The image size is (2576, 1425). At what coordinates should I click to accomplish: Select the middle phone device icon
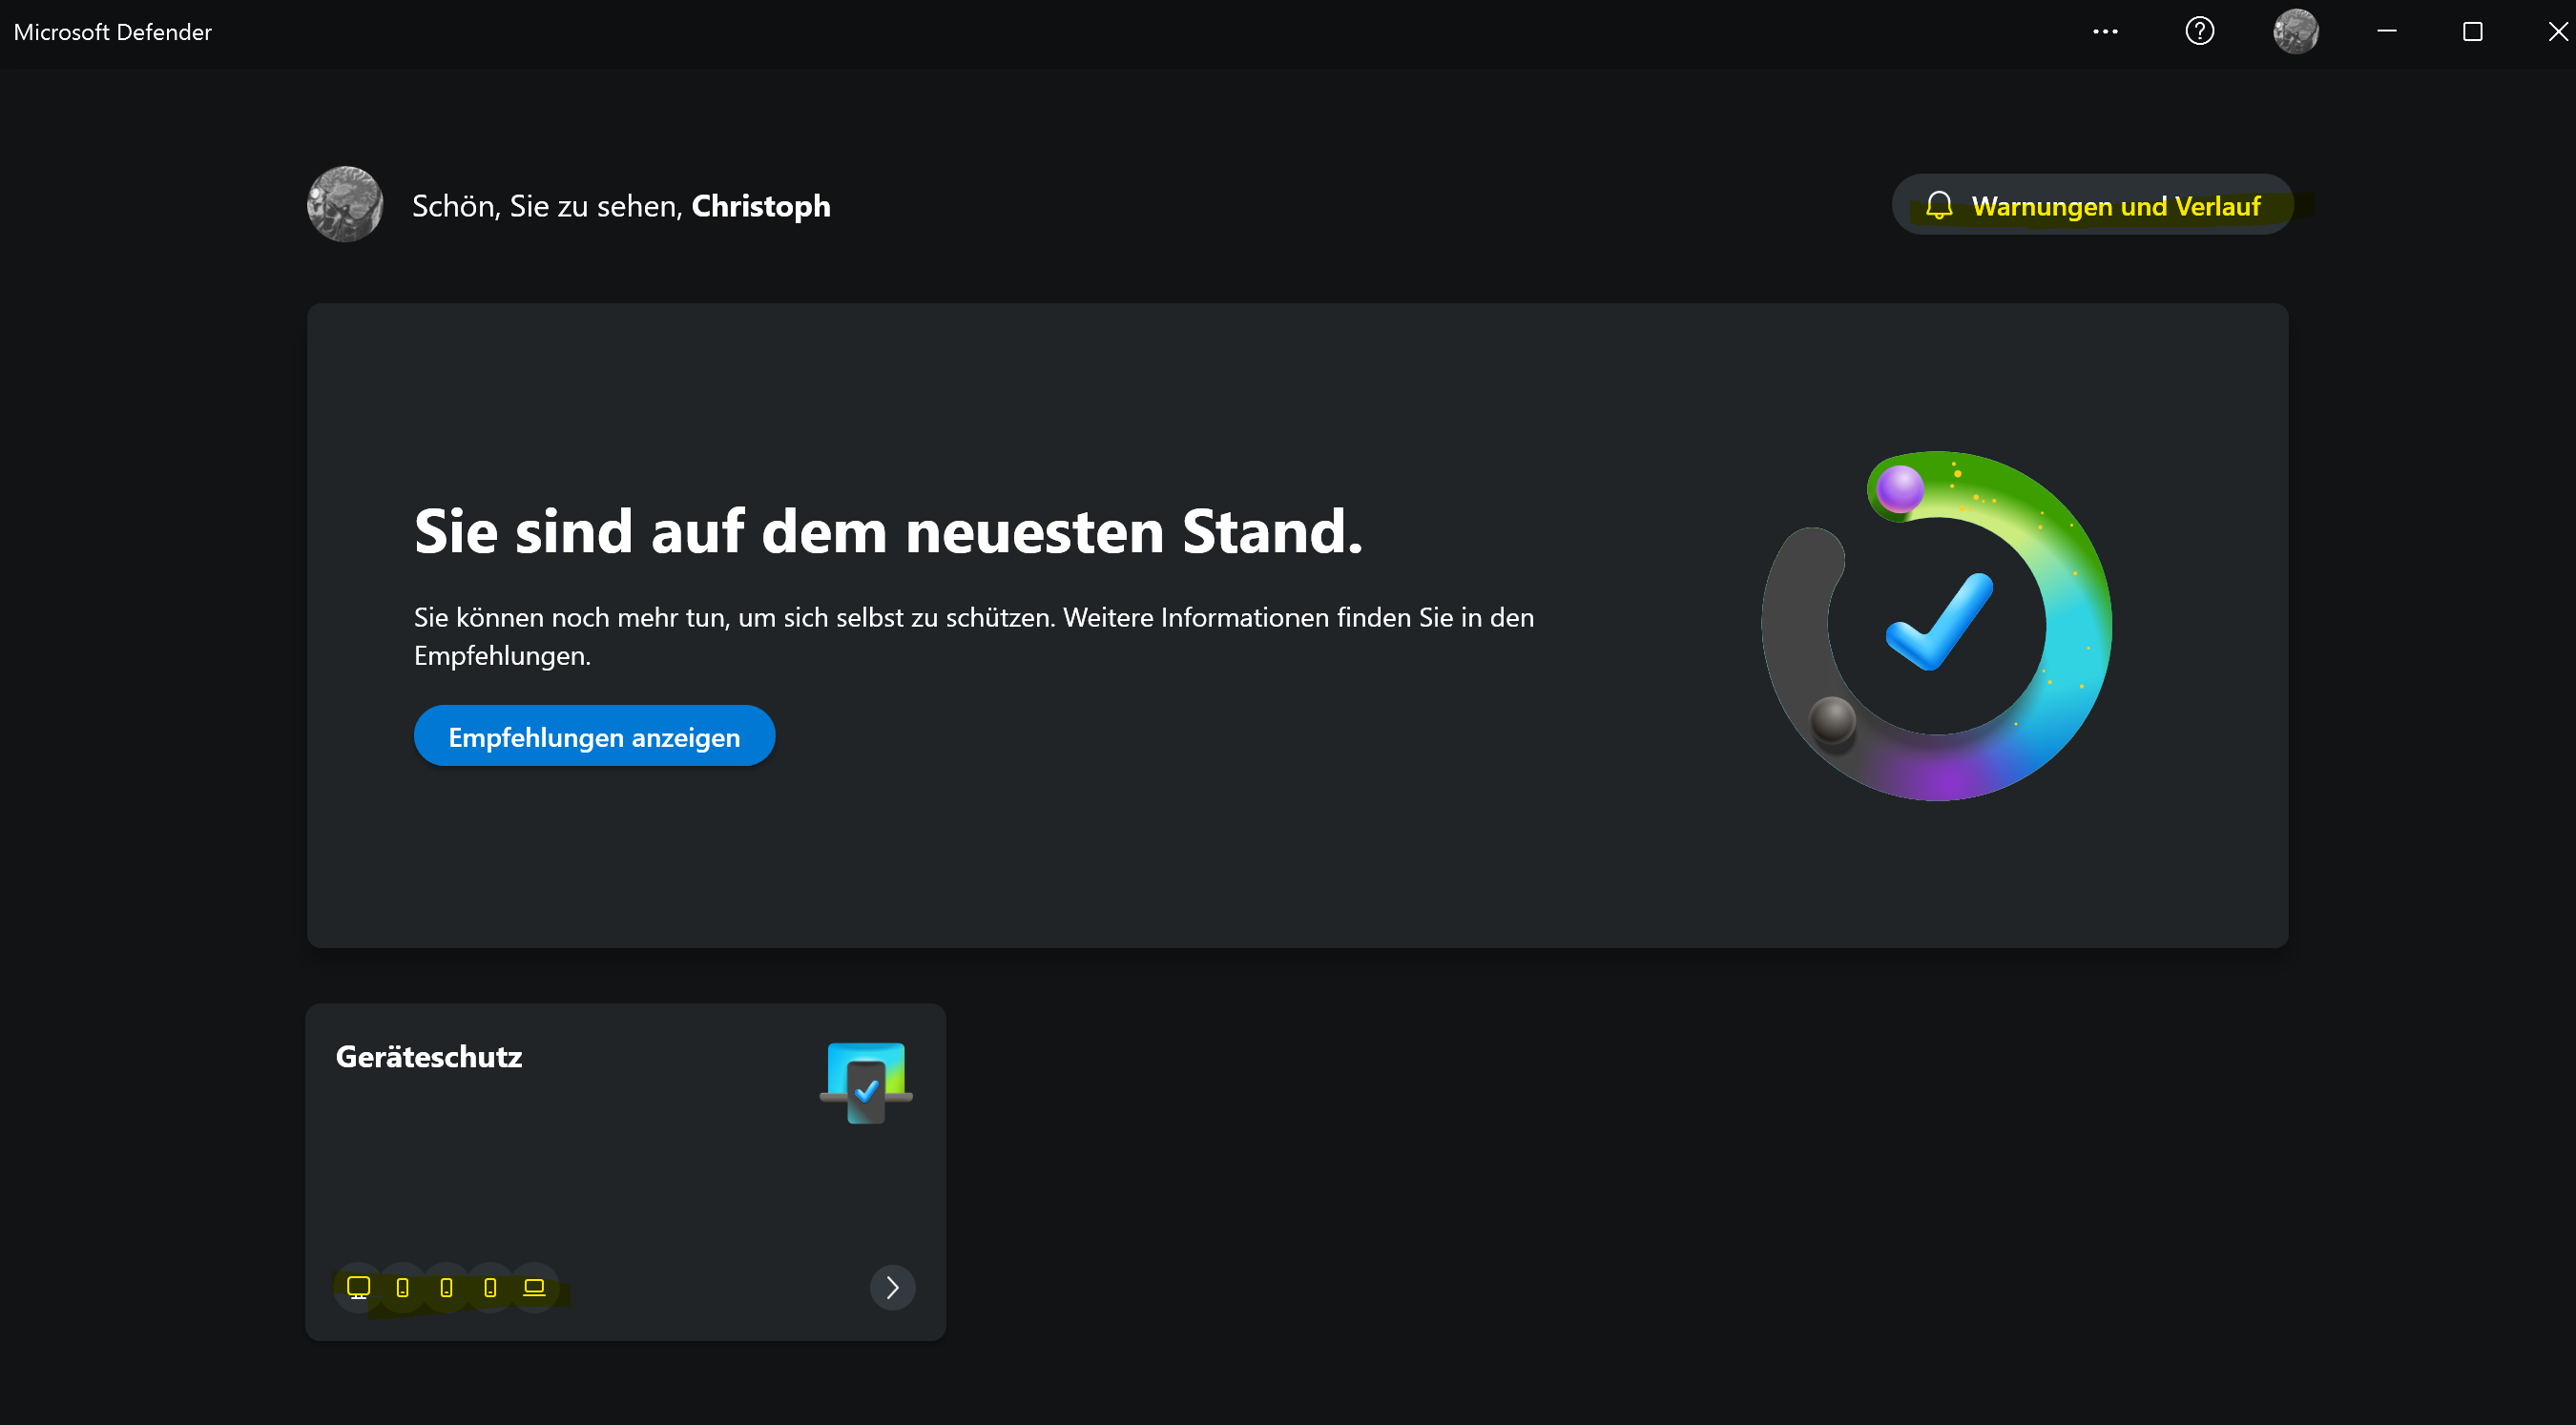(x=447, y=1287)
